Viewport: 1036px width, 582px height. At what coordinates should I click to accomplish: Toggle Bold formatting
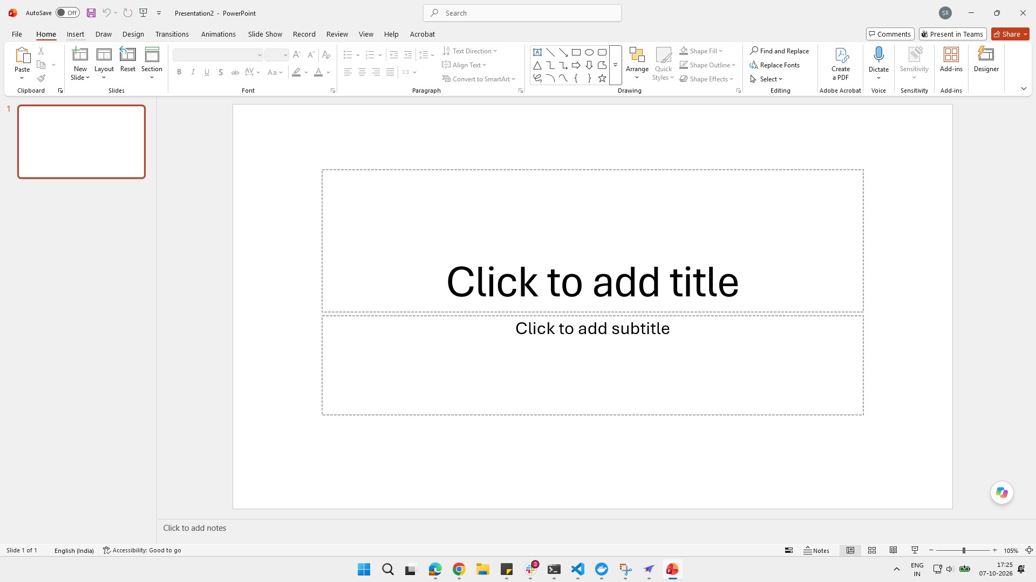[179, 72]
